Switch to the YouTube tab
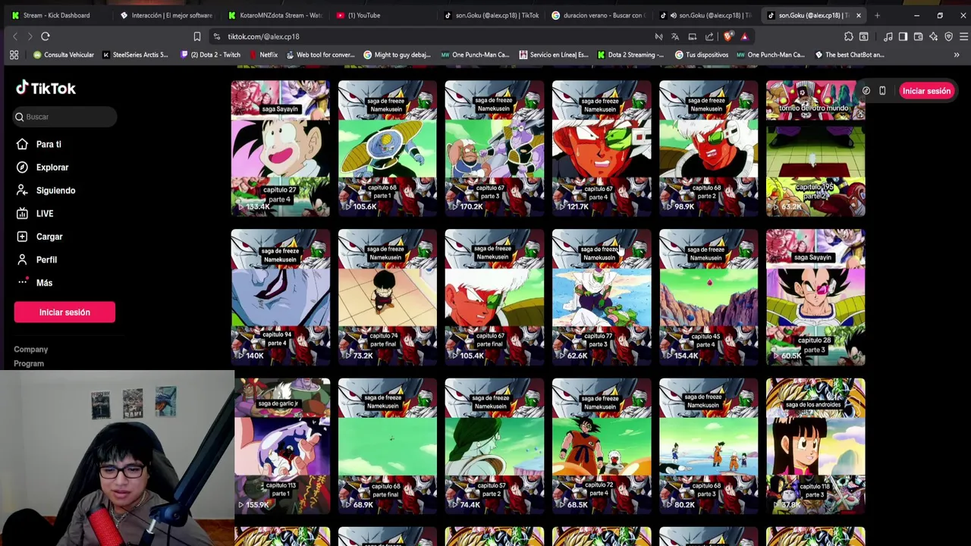Image resolution: width=971 pixels, height=546 pixels. point(385,15)
